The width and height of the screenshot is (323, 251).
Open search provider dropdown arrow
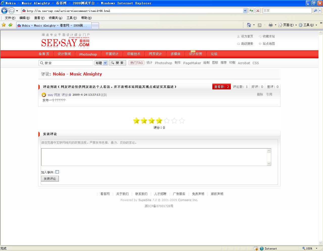320,11
